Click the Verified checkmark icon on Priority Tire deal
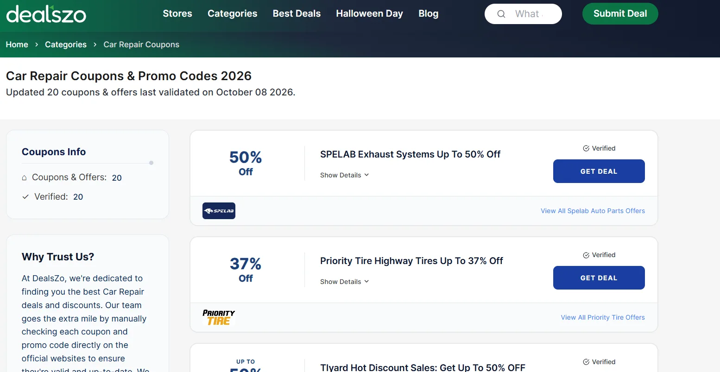Image resolution: width=720 pixels, height=372 pixels. (x=586, y=255)
